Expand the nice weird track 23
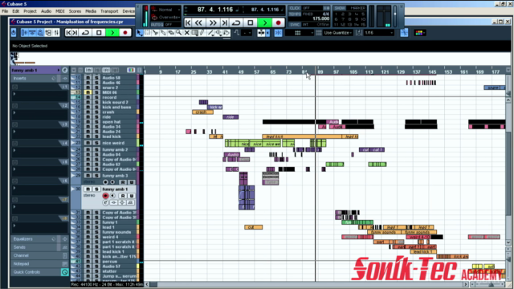Image resolution: width=514 pixels, height=289 pixels. pyautogui.click(x=73, y=143)
